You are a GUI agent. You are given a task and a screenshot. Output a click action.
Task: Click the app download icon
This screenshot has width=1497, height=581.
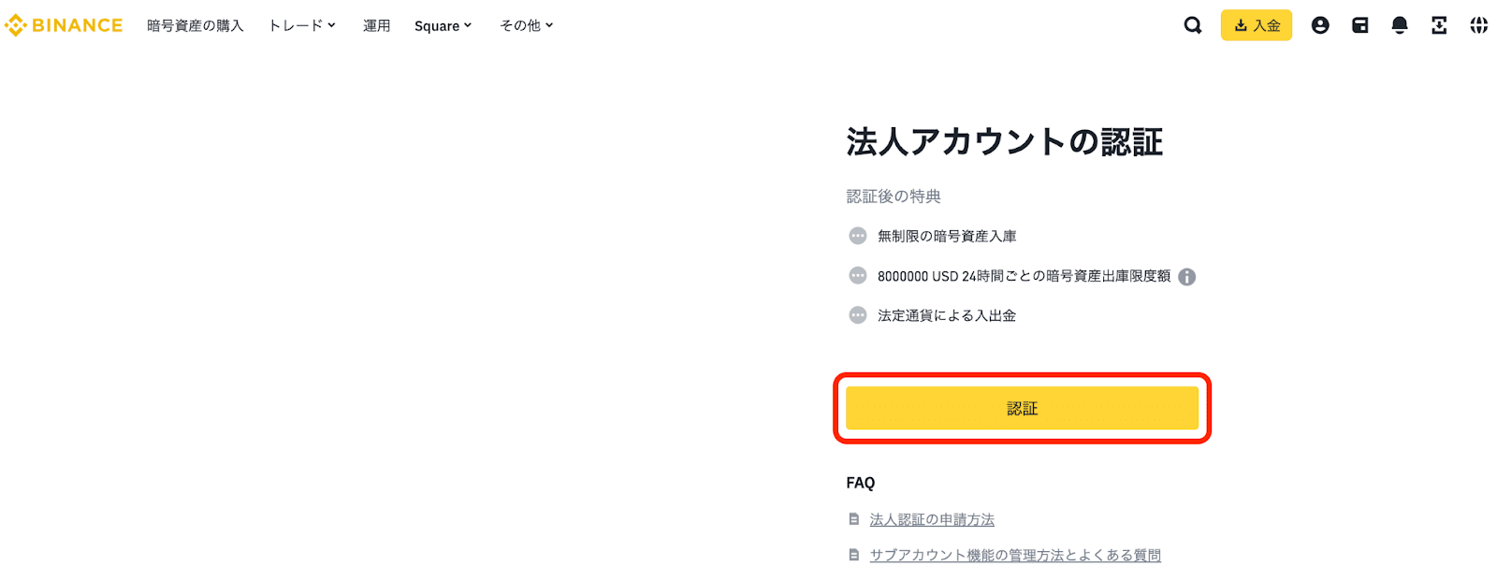pyautogui.click(x=1439, y=25)
